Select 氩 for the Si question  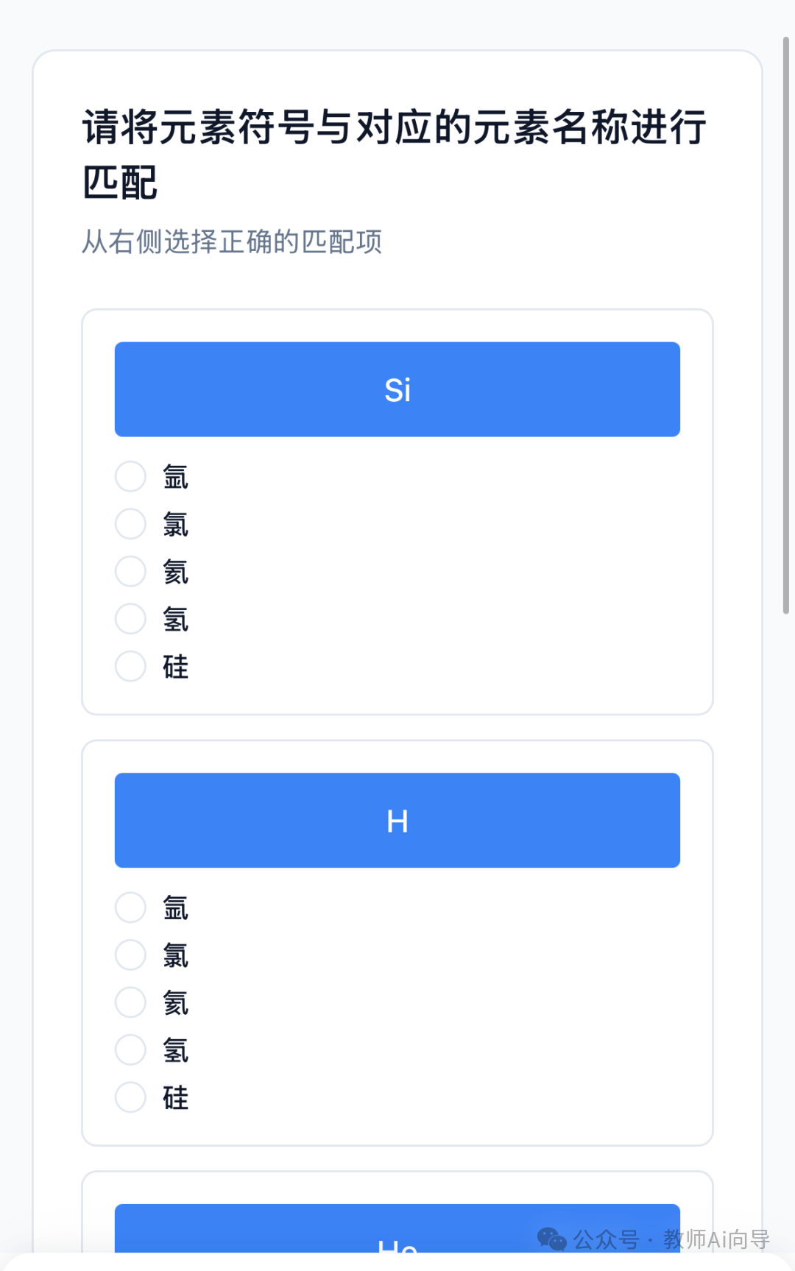click(x=130, y=477)
